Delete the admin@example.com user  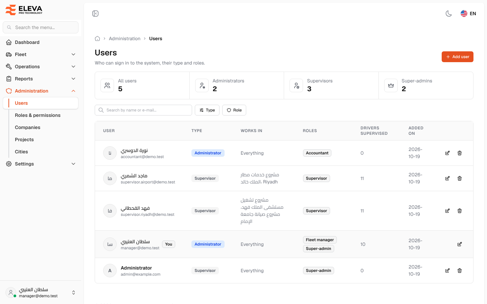click(460, 271)
